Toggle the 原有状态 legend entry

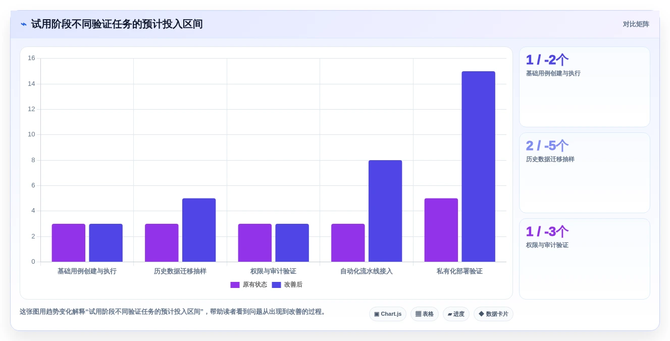249,285
